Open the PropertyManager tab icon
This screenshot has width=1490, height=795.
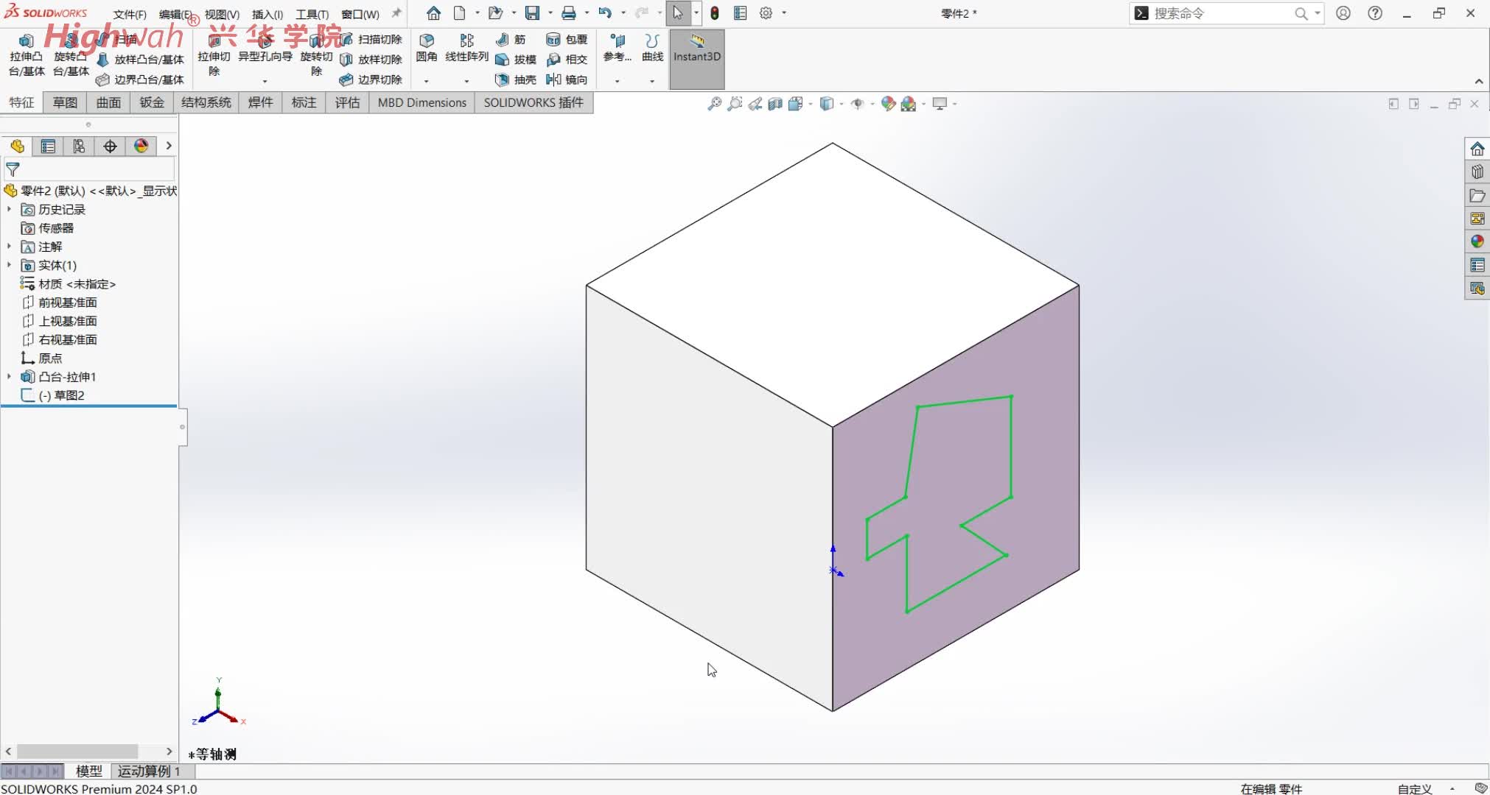(x=48, y=146)
